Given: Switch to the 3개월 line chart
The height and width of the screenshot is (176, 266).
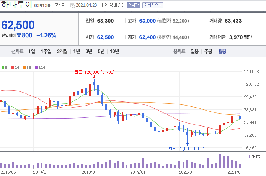Looking at the screenshot, I should (x=62, y=51).
